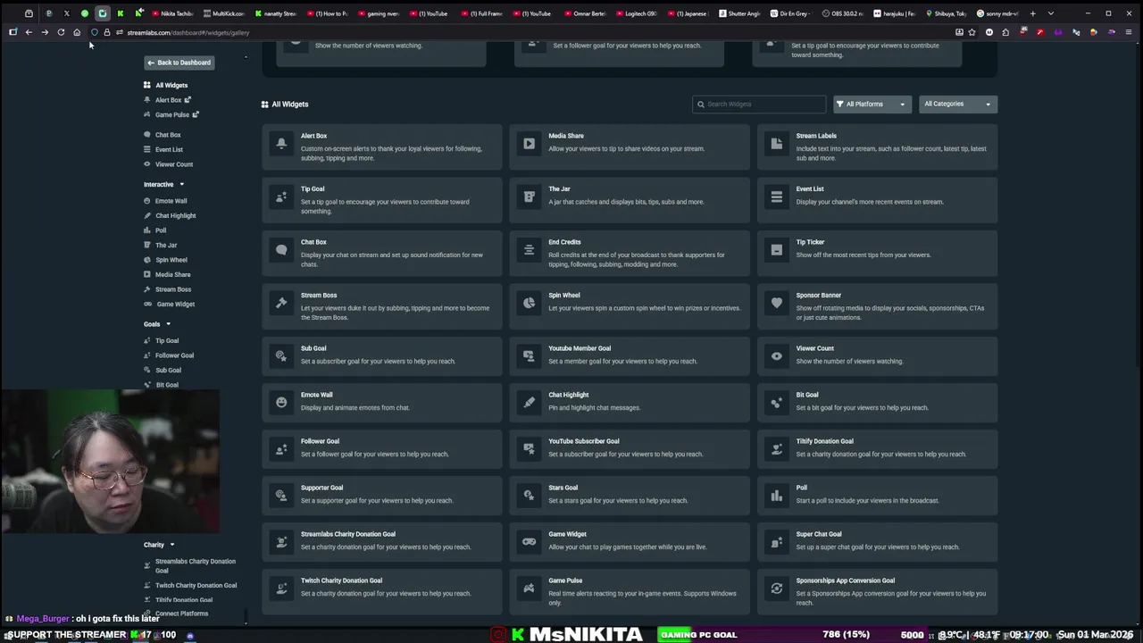Click the Stream Labels document icon

(x=776, y=144)
